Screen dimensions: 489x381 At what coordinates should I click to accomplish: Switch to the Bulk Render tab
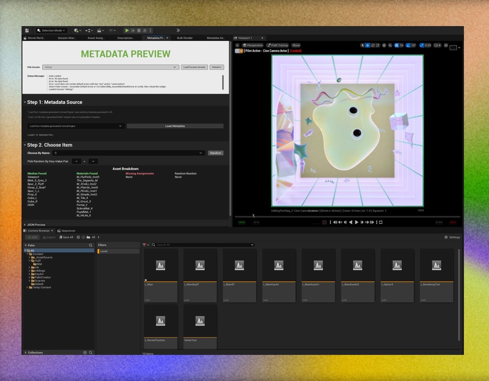pos(185,38)
